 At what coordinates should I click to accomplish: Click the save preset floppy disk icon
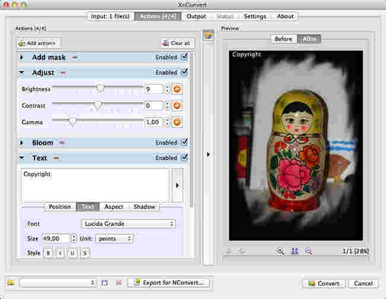(105, 283)
